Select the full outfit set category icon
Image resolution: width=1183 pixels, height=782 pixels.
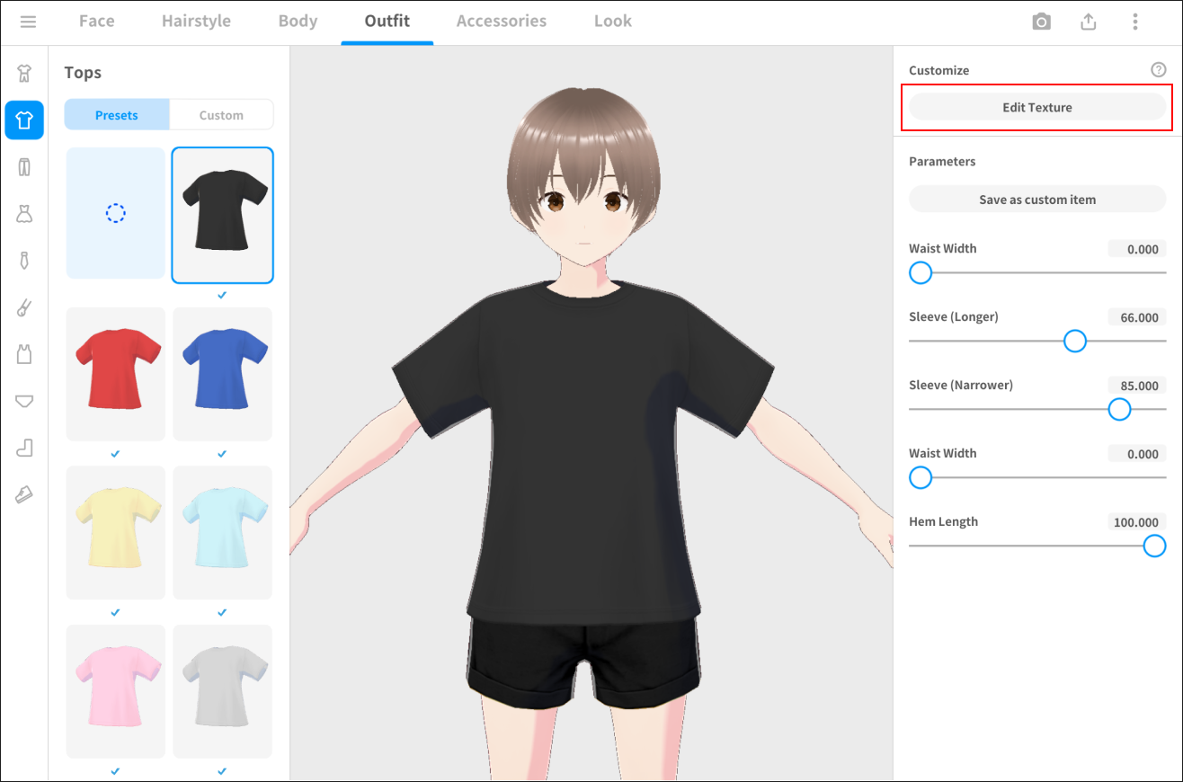[x=24, y=73]
